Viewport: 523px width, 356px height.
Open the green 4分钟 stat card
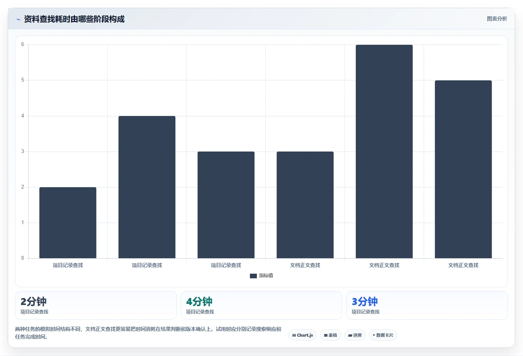(261, 305)
